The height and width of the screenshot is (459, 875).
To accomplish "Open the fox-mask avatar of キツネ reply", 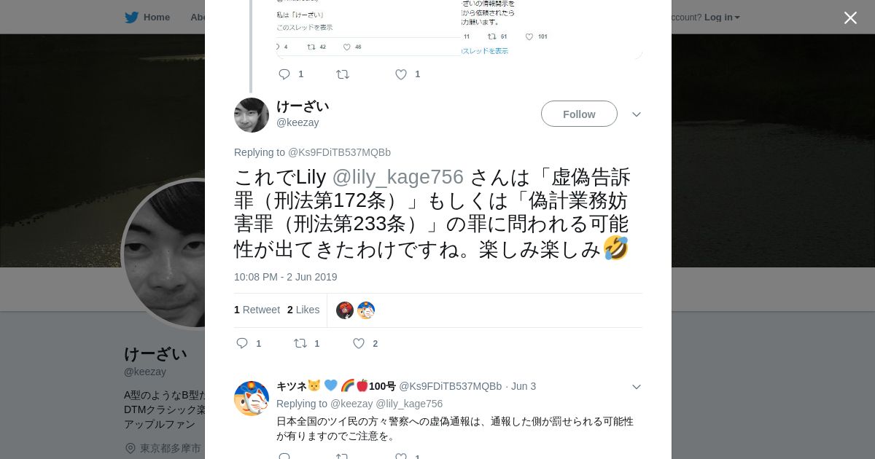I will tap(252, 399).
